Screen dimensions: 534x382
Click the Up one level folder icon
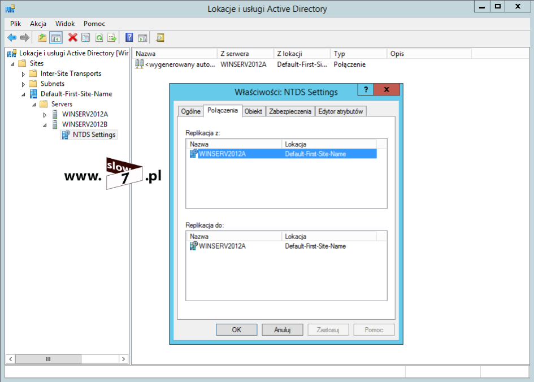click(x=42, y=37)
